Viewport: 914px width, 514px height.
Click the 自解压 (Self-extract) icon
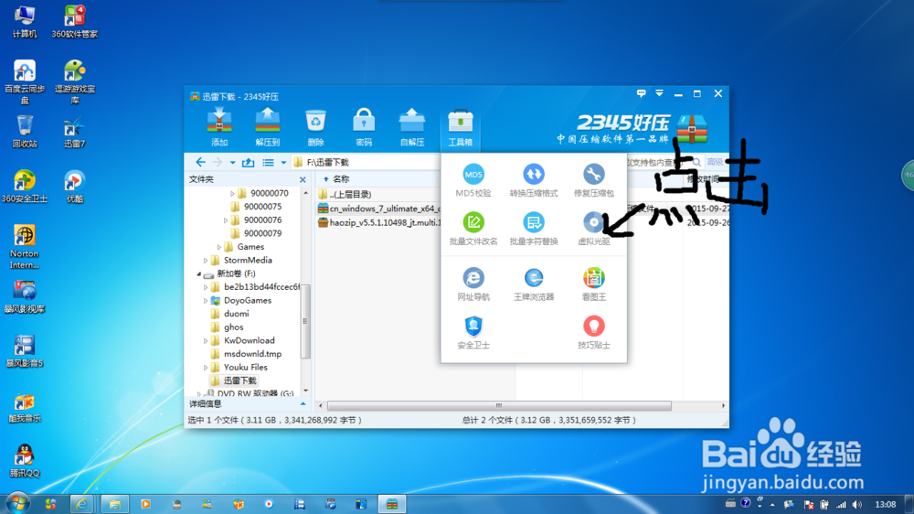tap(412, 126)
